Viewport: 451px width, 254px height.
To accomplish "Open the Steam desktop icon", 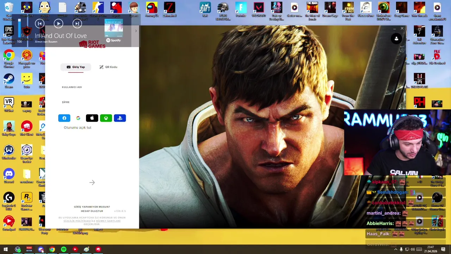I will pos(9,81).
